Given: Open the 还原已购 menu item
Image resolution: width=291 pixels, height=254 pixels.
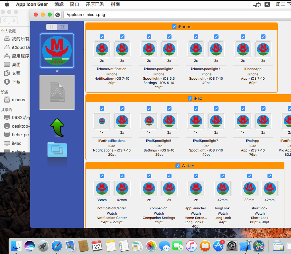Looking at the screenshot, I should tap(95, 4).
